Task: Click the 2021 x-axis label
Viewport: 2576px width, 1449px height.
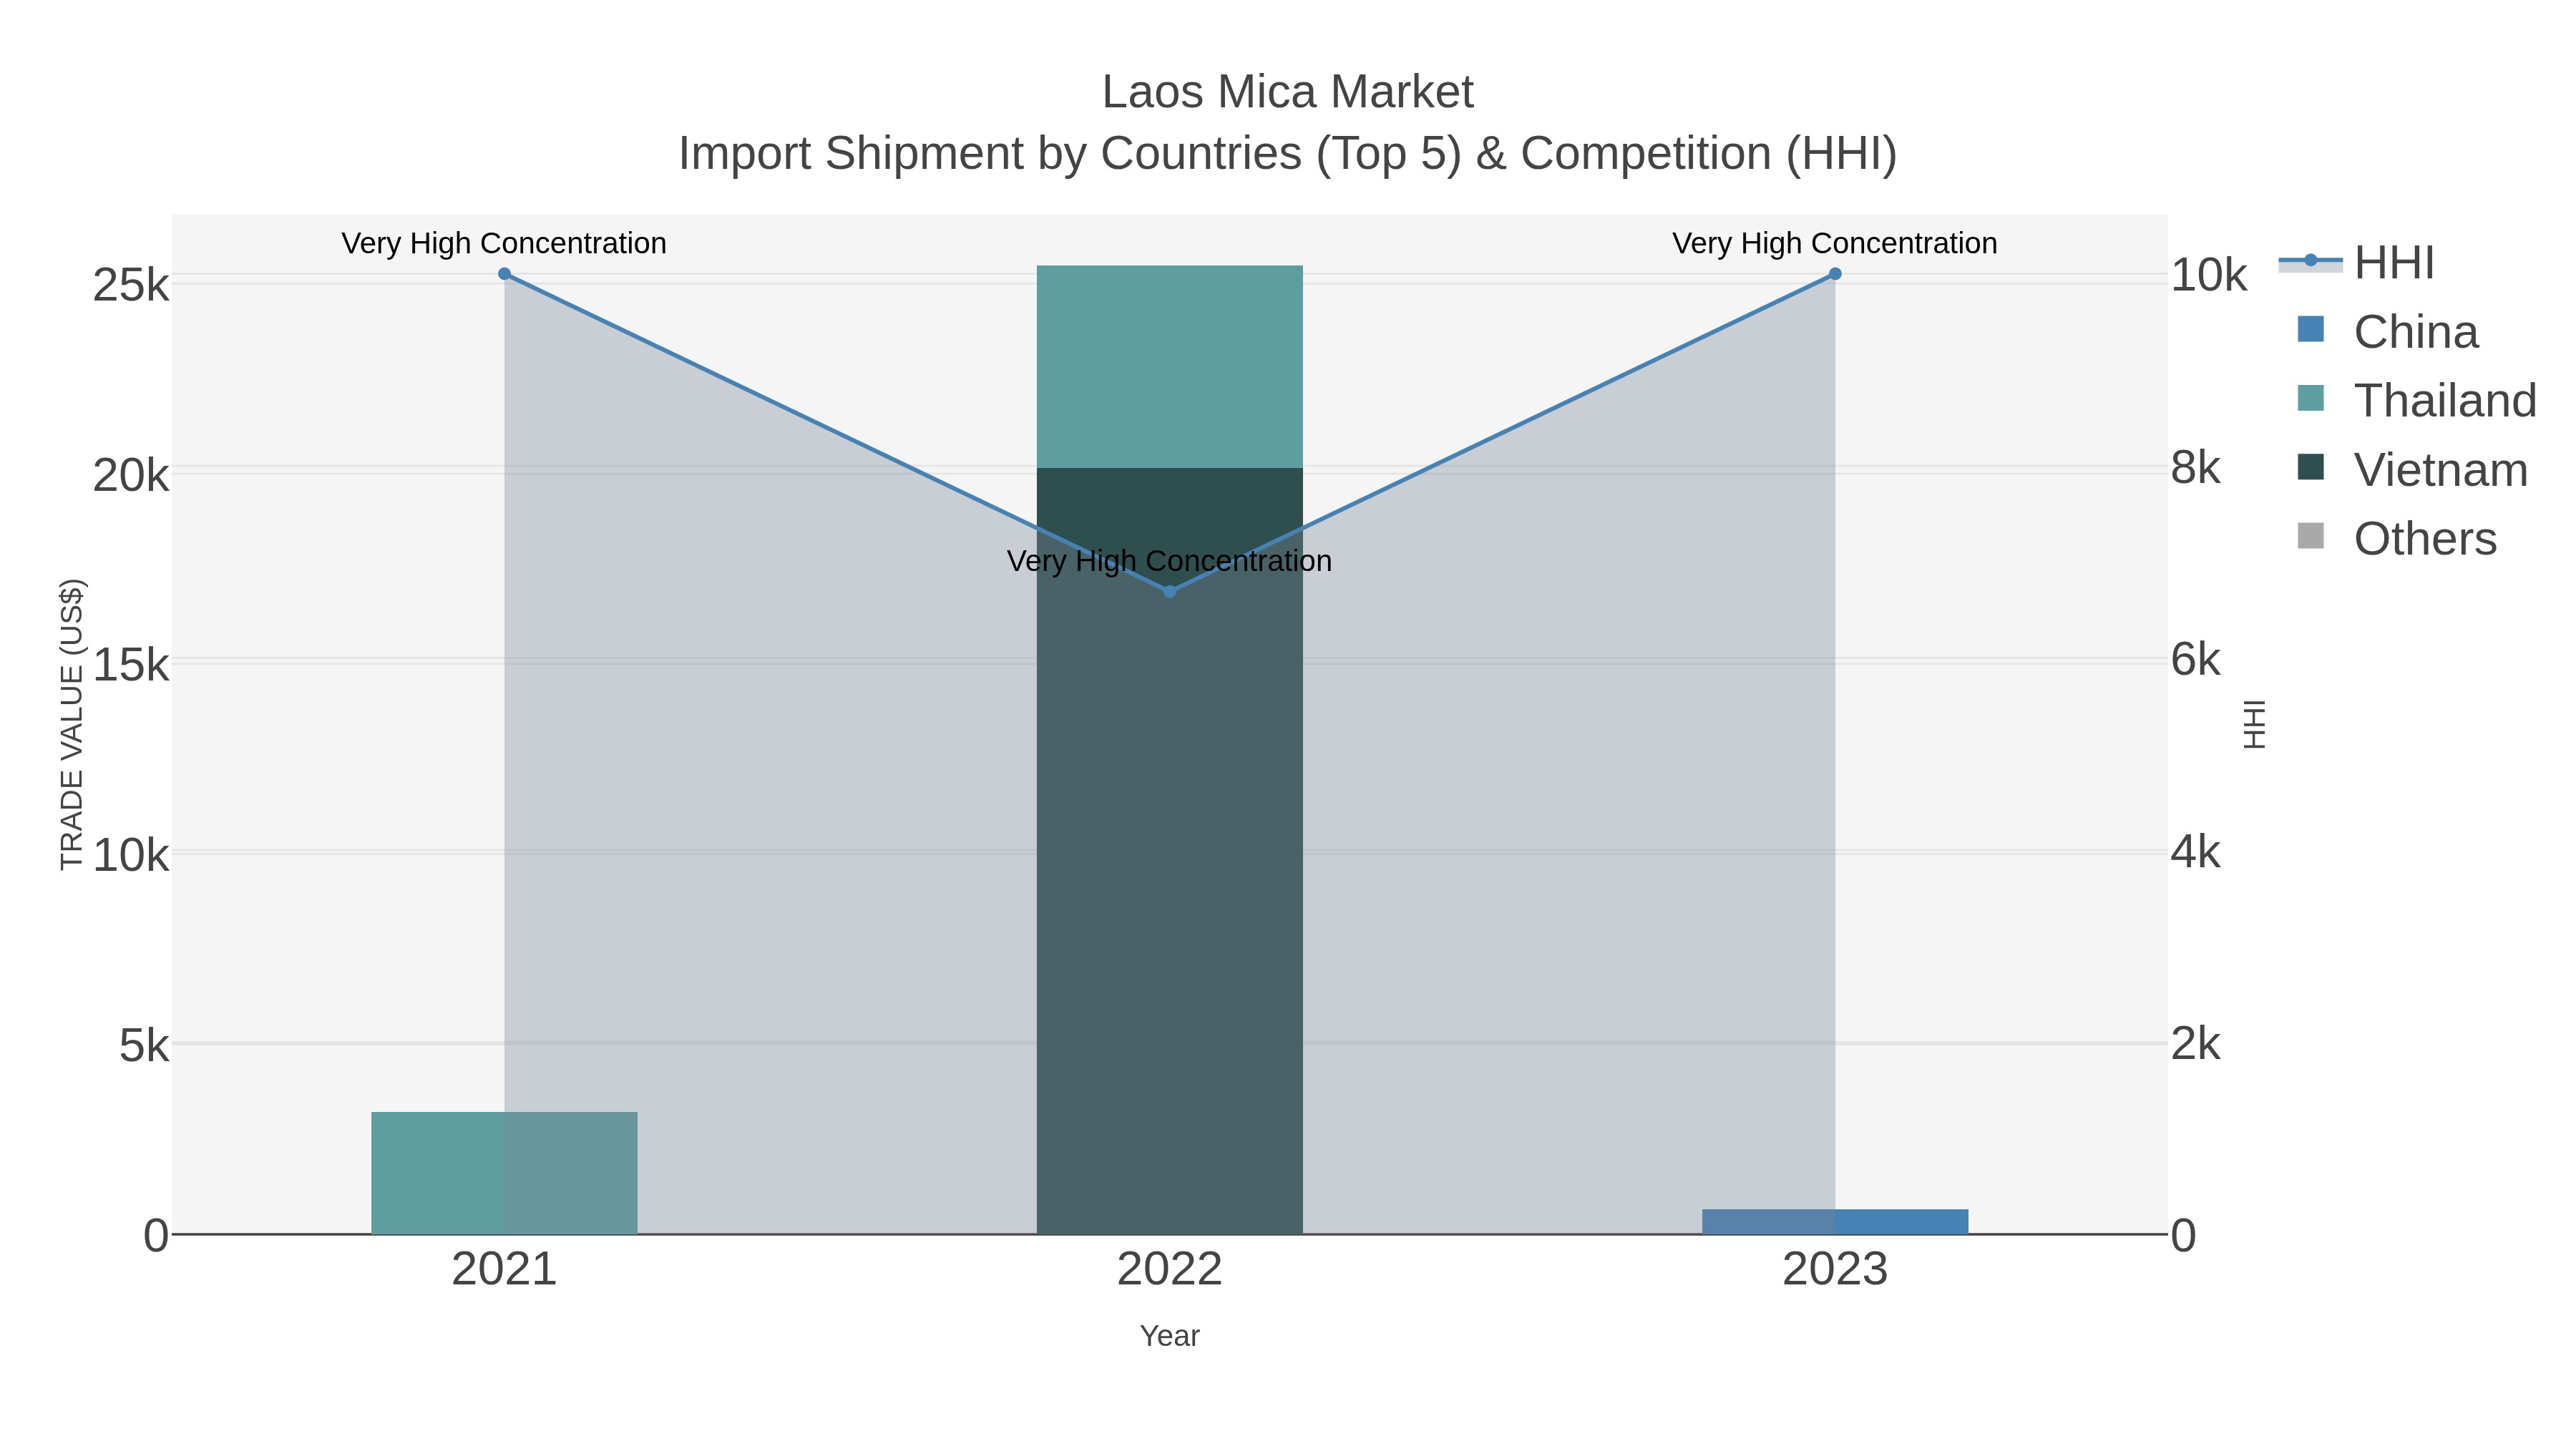Action: click(504, 1270)
